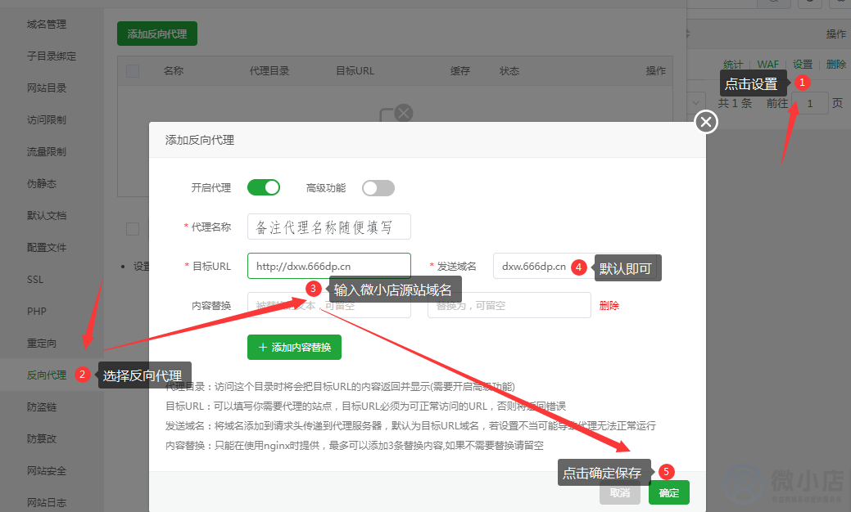
Task: Click the 删除 link for content replacement
Action: coord(609,306)
